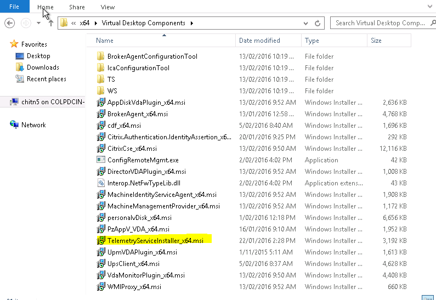Expand arrow after Virtual Desktop Components

pos(192,23)
